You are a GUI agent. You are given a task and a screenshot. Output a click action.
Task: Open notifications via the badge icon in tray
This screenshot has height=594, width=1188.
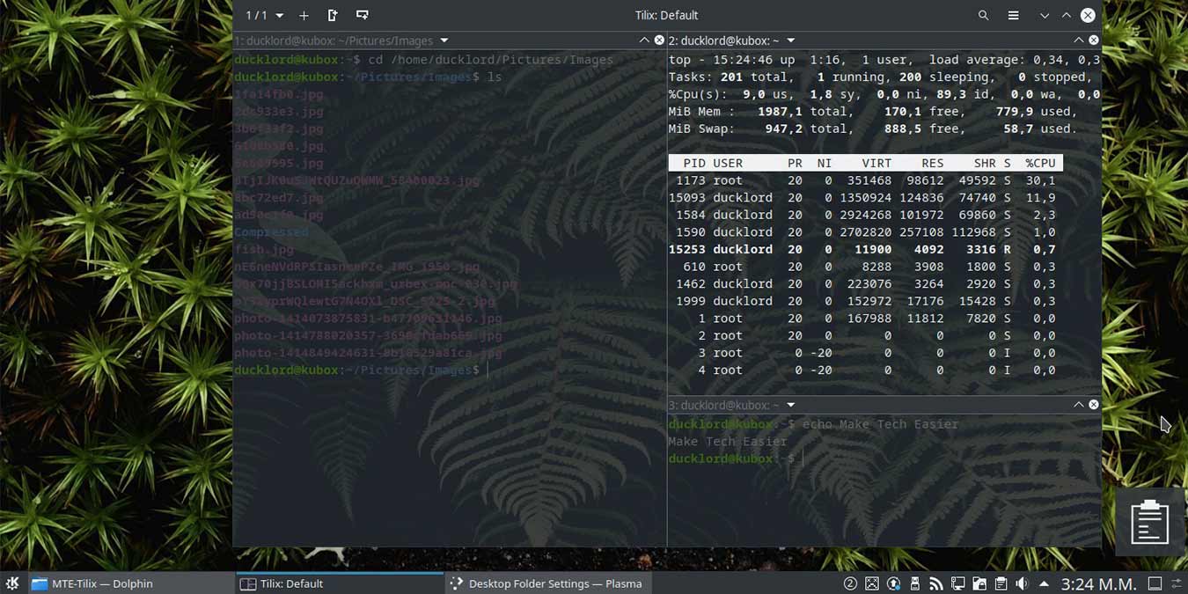[x=849, y=583]
